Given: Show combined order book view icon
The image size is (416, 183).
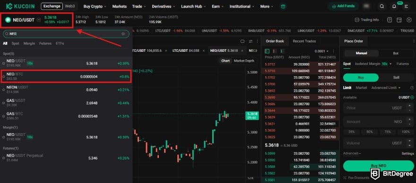Looking at the screenshot, I should [x=267, y=51].
